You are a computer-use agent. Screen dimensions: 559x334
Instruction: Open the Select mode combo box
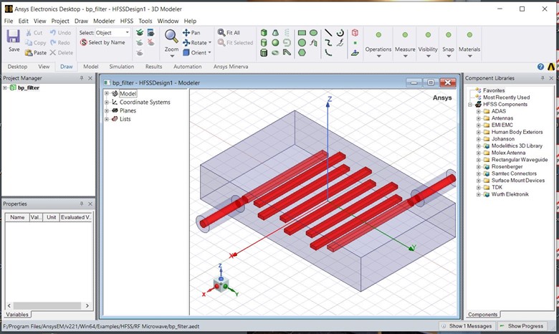[113, 33]
